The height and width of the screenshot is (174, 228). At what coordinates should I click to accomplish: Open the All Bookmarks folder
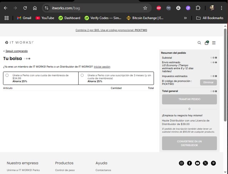[x=210, y=18]
